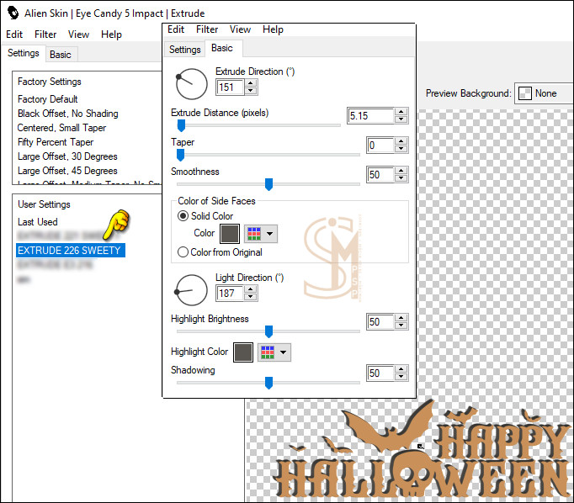Open side face color palette grid icon
Image resolution: width=574 pixels, height=503 pixels.
click(252, 234)
